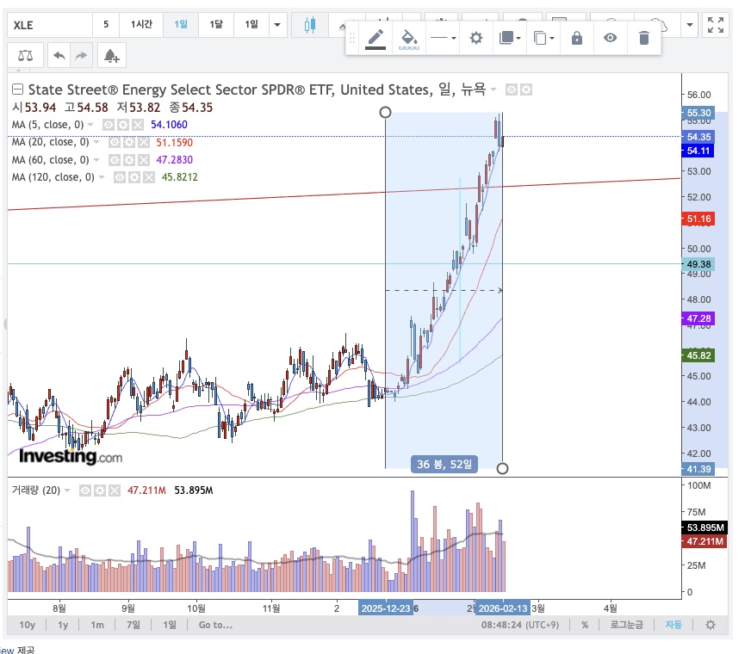The height and width of the screenshot is (654, 751).
Task: Zoom to 1일 range in bottom bar
Action: click(170, 625)
